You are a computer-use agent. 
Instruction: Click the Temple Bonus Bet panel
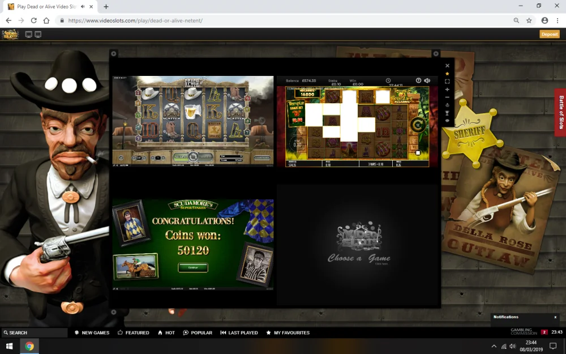click(295, 113)
